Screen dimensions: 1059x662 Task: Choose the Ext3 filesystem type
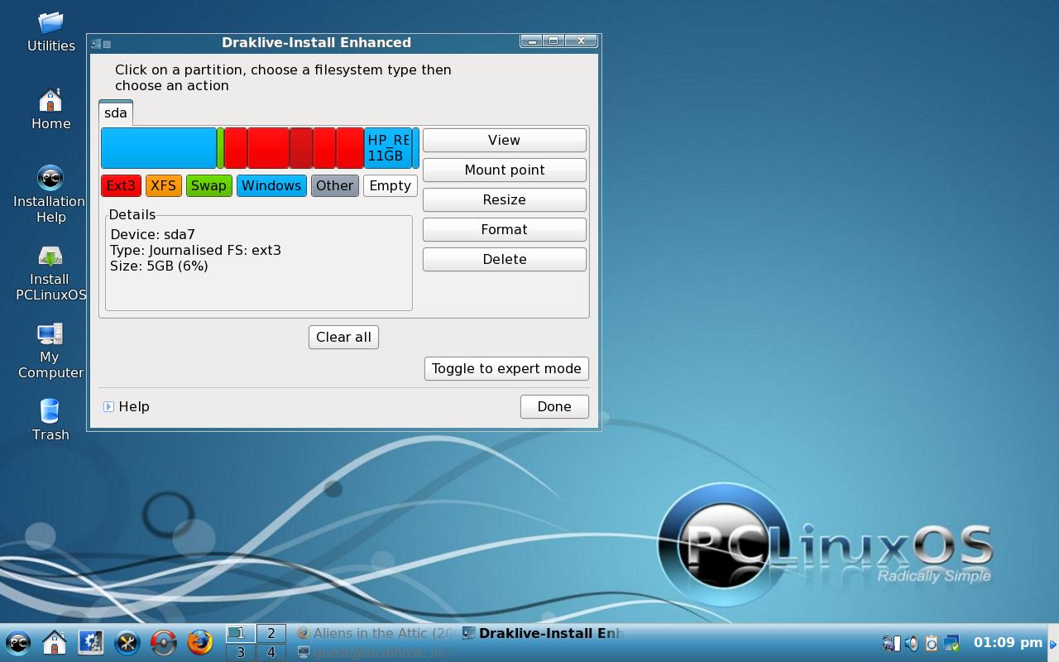121,185
